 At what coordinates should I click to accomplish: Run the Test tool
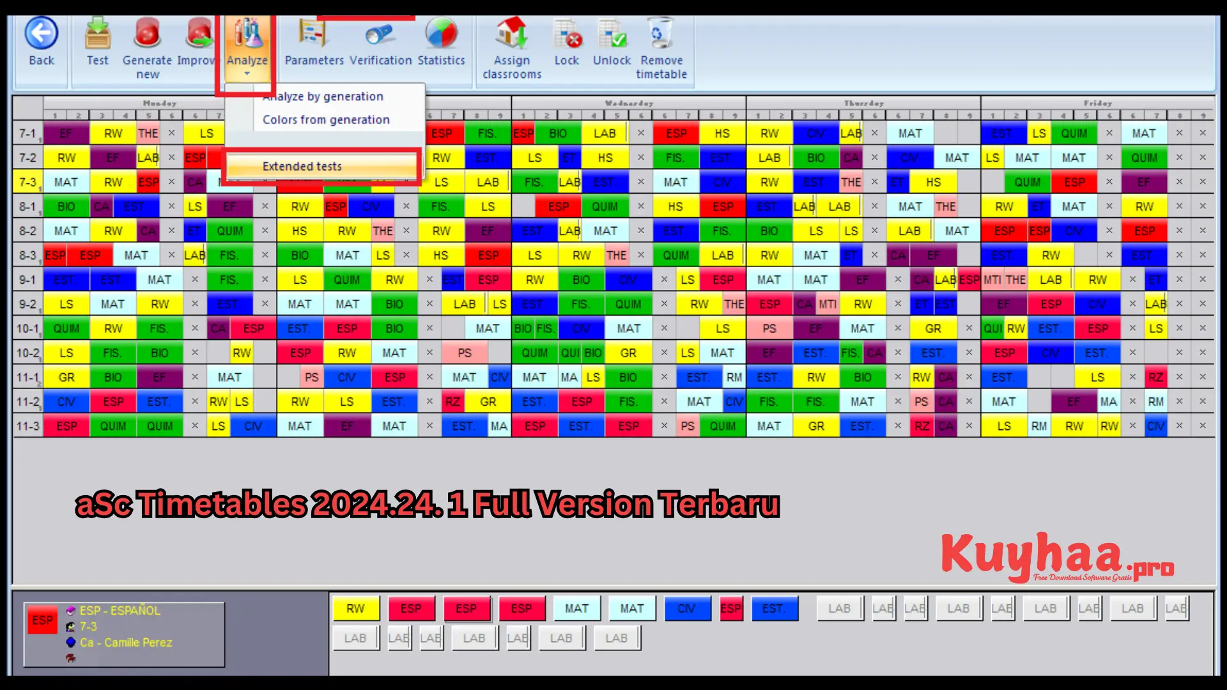(x=98, y=33)
